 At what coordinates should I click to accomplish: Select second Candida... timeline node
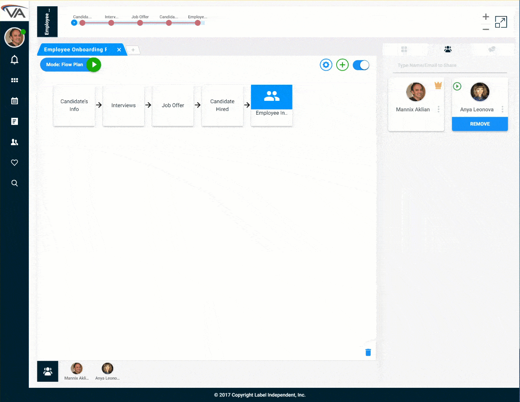169,23
